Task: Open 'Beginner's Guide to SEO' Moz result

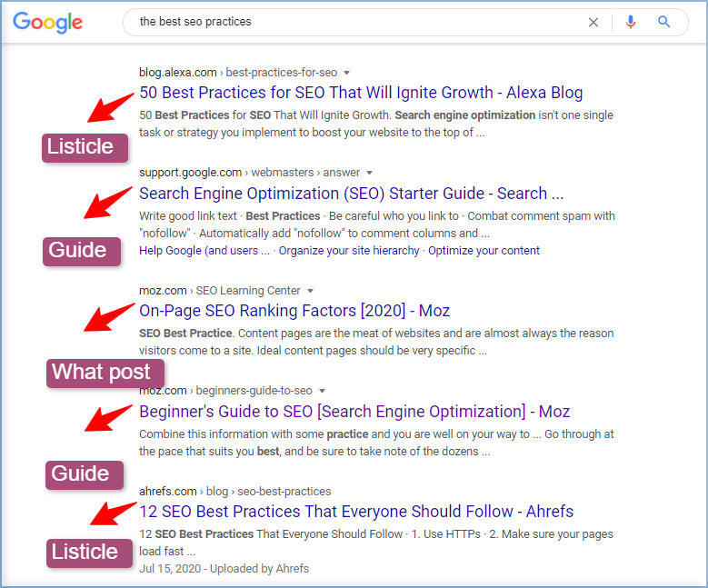Action: (x=354, y=412)
